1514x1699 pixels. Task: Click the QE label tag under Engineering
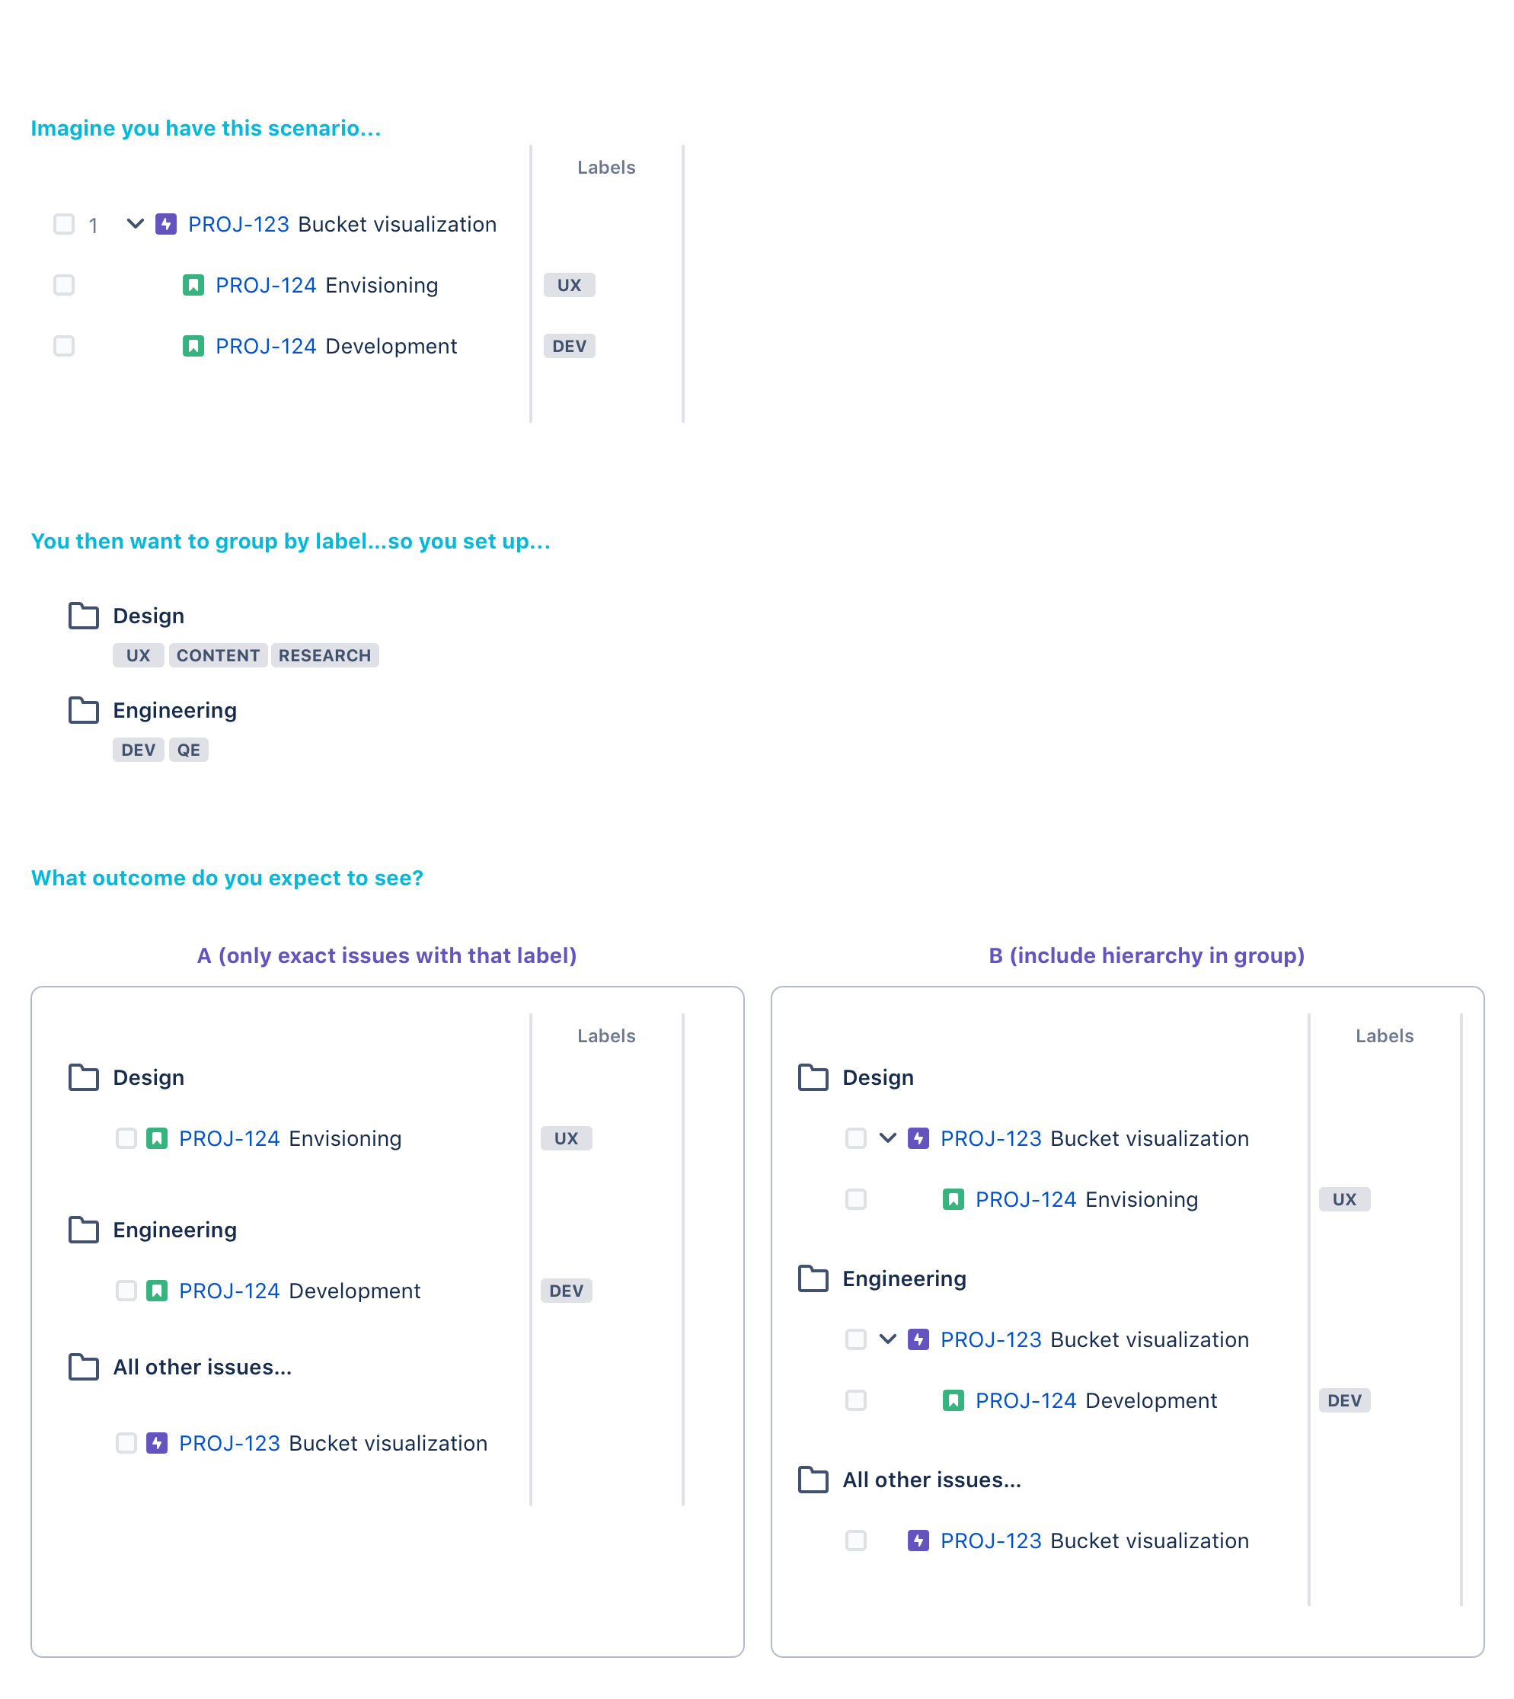coord(188,750)
